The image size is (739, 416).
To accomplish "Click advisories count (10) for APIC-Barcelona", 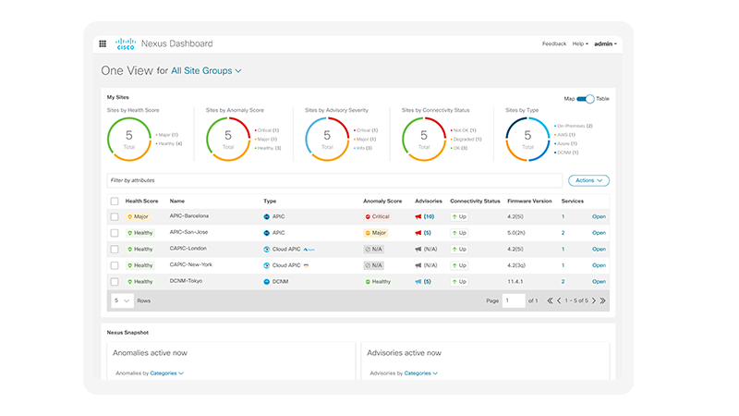I will point(429,217).
